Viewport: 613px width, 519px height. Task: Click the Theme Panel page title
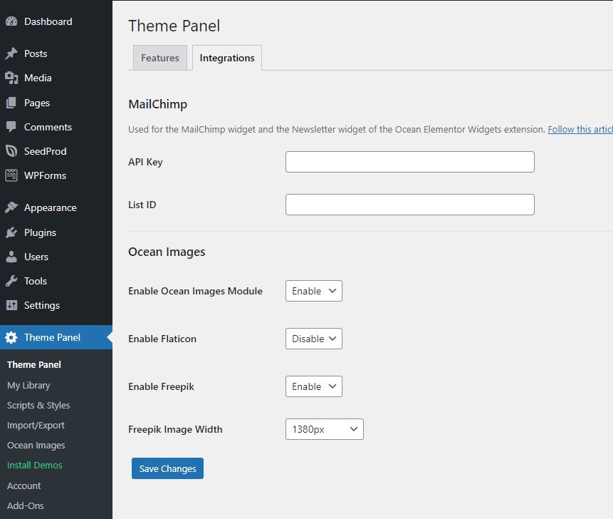174,26
